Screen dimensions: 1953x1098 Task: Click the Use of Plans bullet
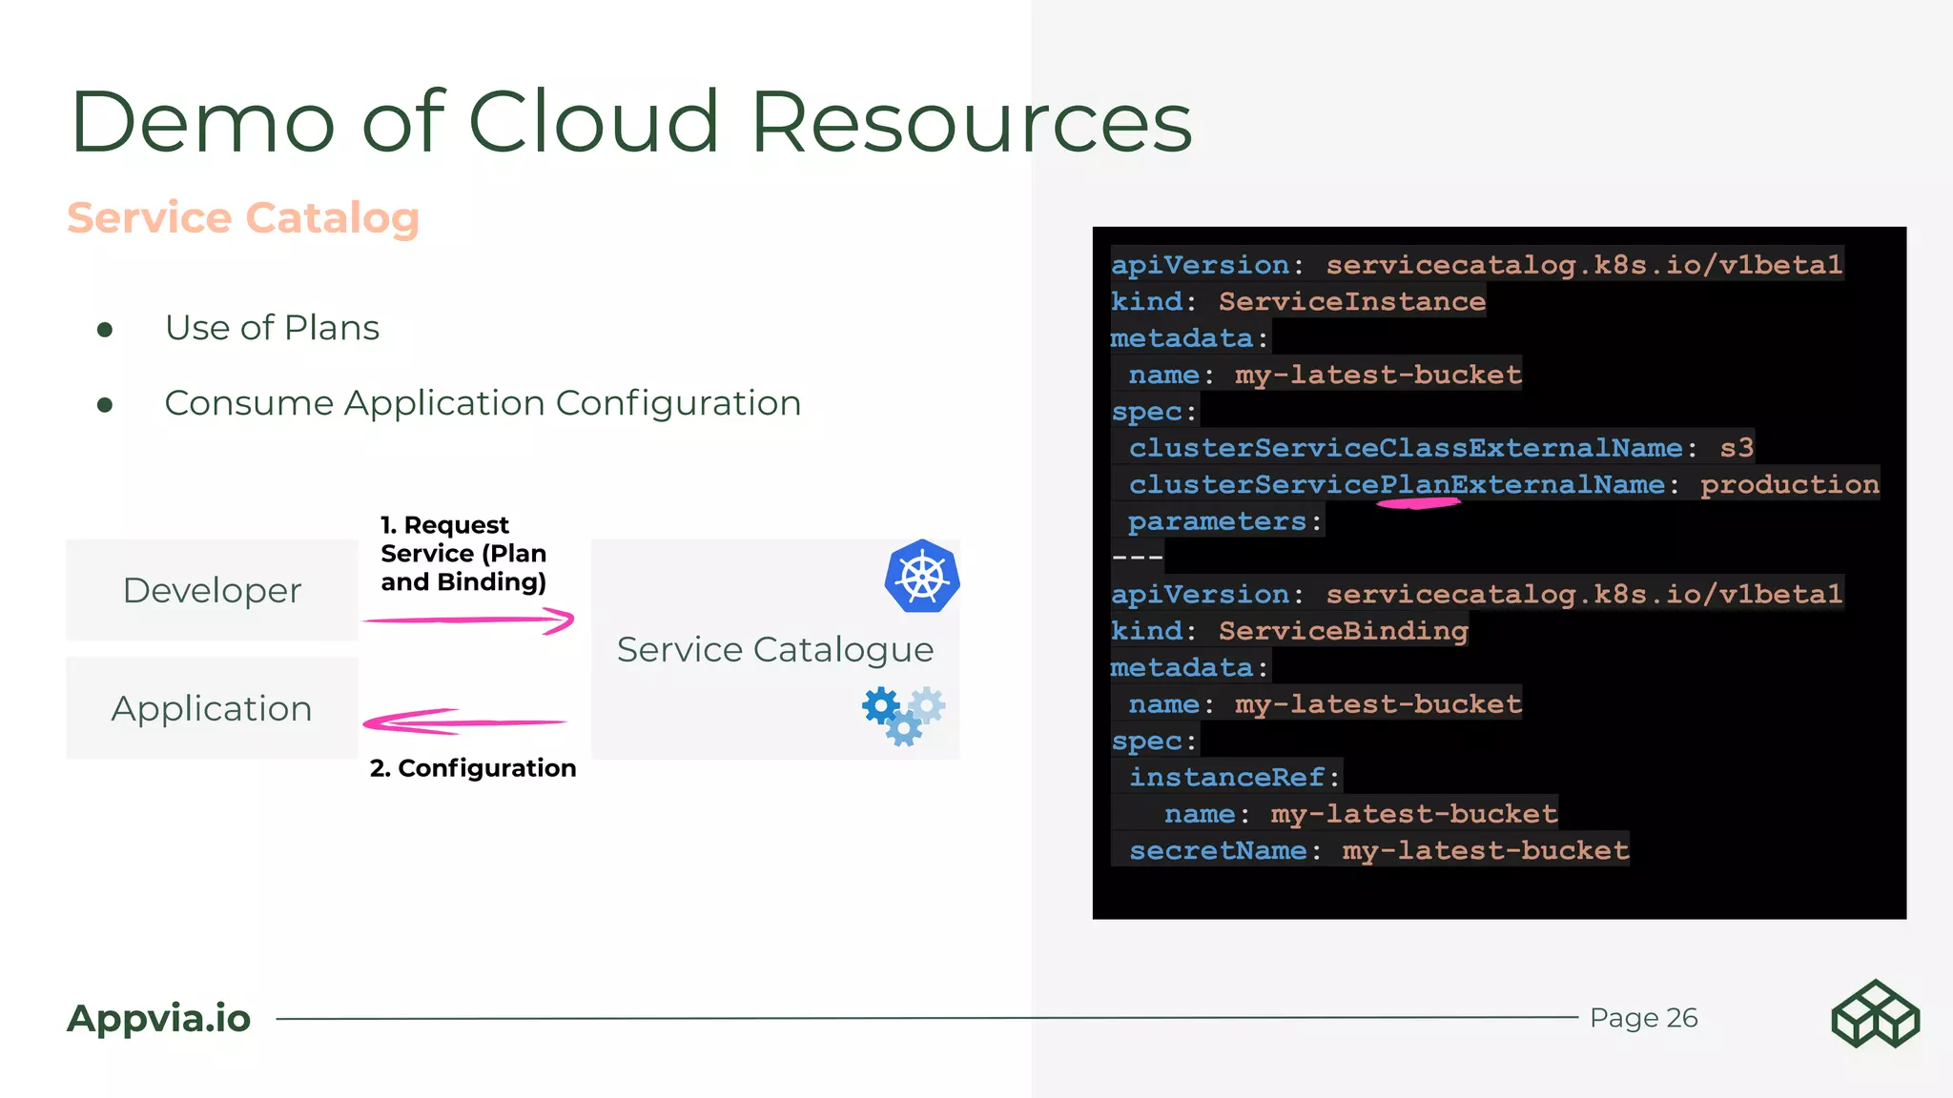(x=272, y=328)
